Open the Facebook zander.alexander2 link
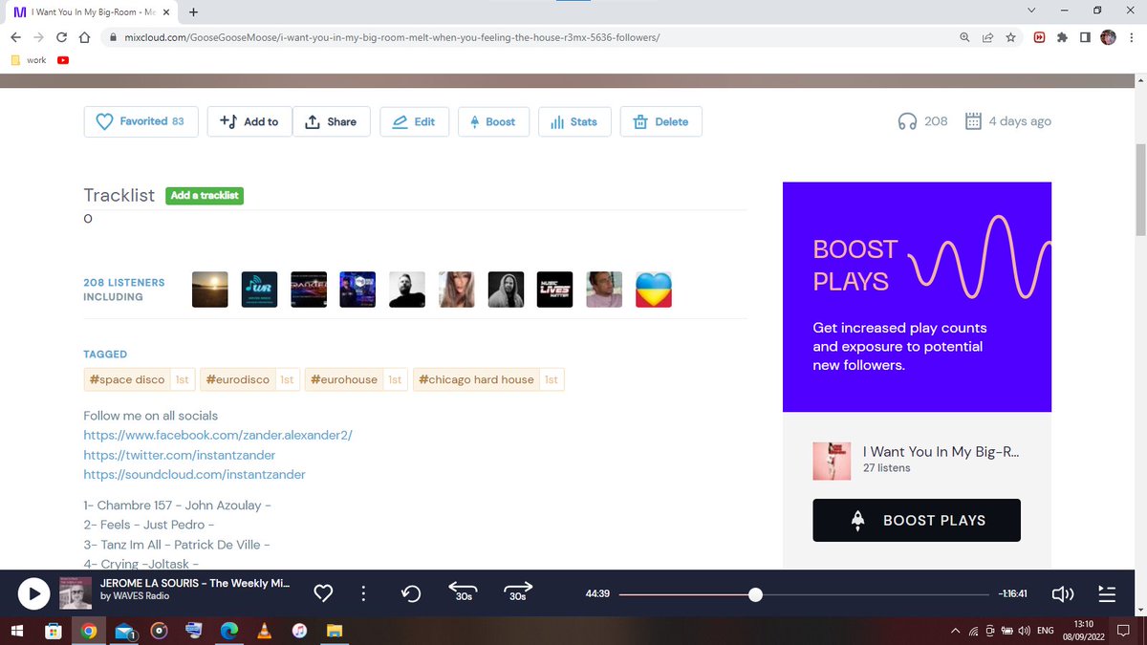Image resolution: width=1147 pixels, height=645 pixels. click(x=218, y=435)
